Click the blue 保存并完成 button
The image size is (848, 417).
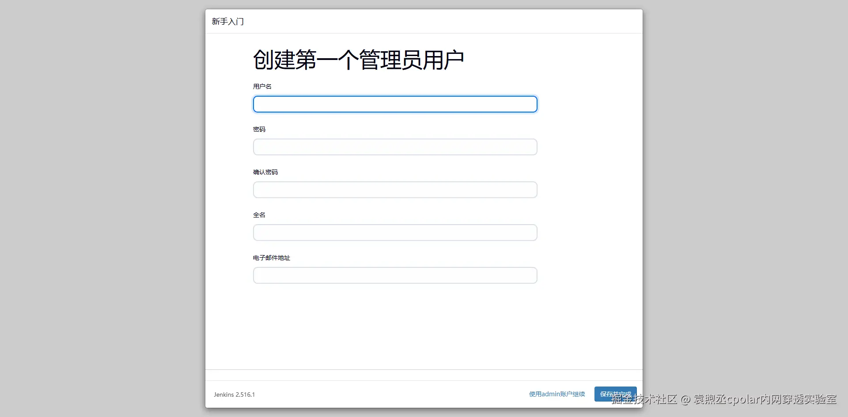point(615,394)
